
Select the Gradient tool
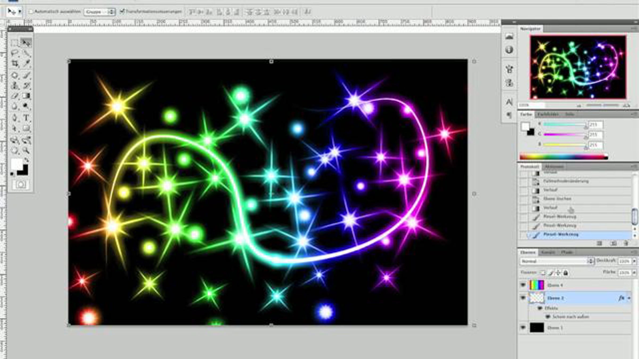click(x=26, y=96)
